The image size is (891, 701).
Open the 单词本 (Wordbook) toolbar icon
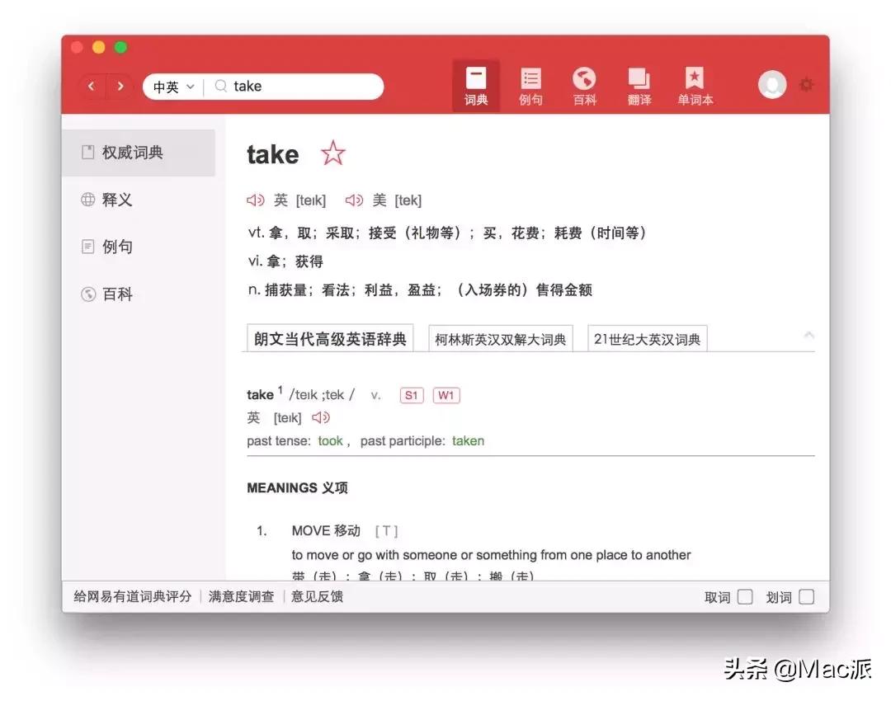coord(694,85)
